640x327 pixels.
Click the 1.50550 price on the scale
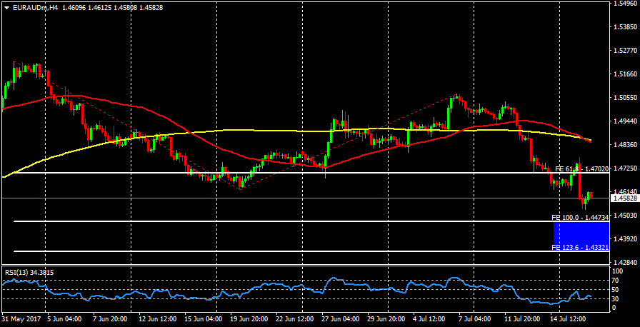point(625,98)
